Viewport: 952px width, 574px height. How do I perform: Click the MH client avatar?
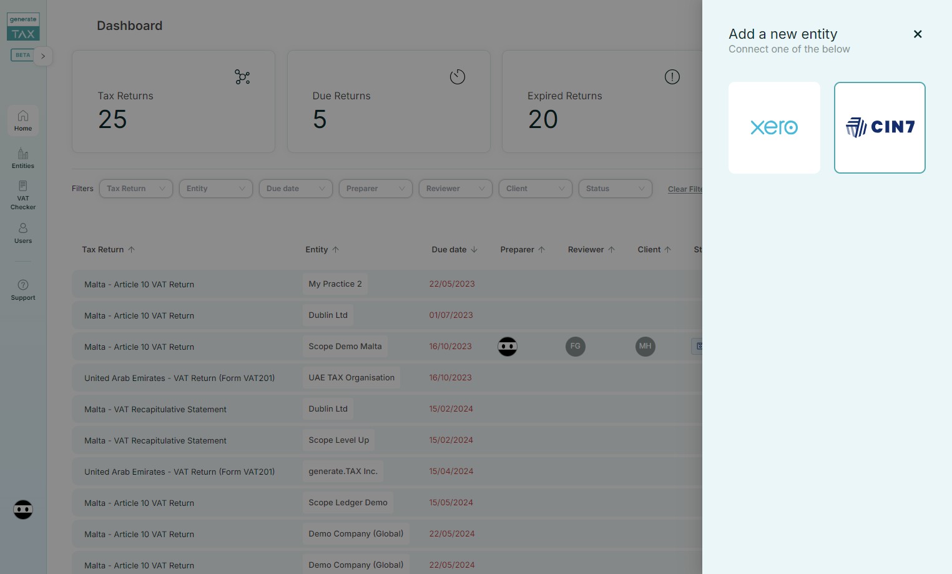645,346
